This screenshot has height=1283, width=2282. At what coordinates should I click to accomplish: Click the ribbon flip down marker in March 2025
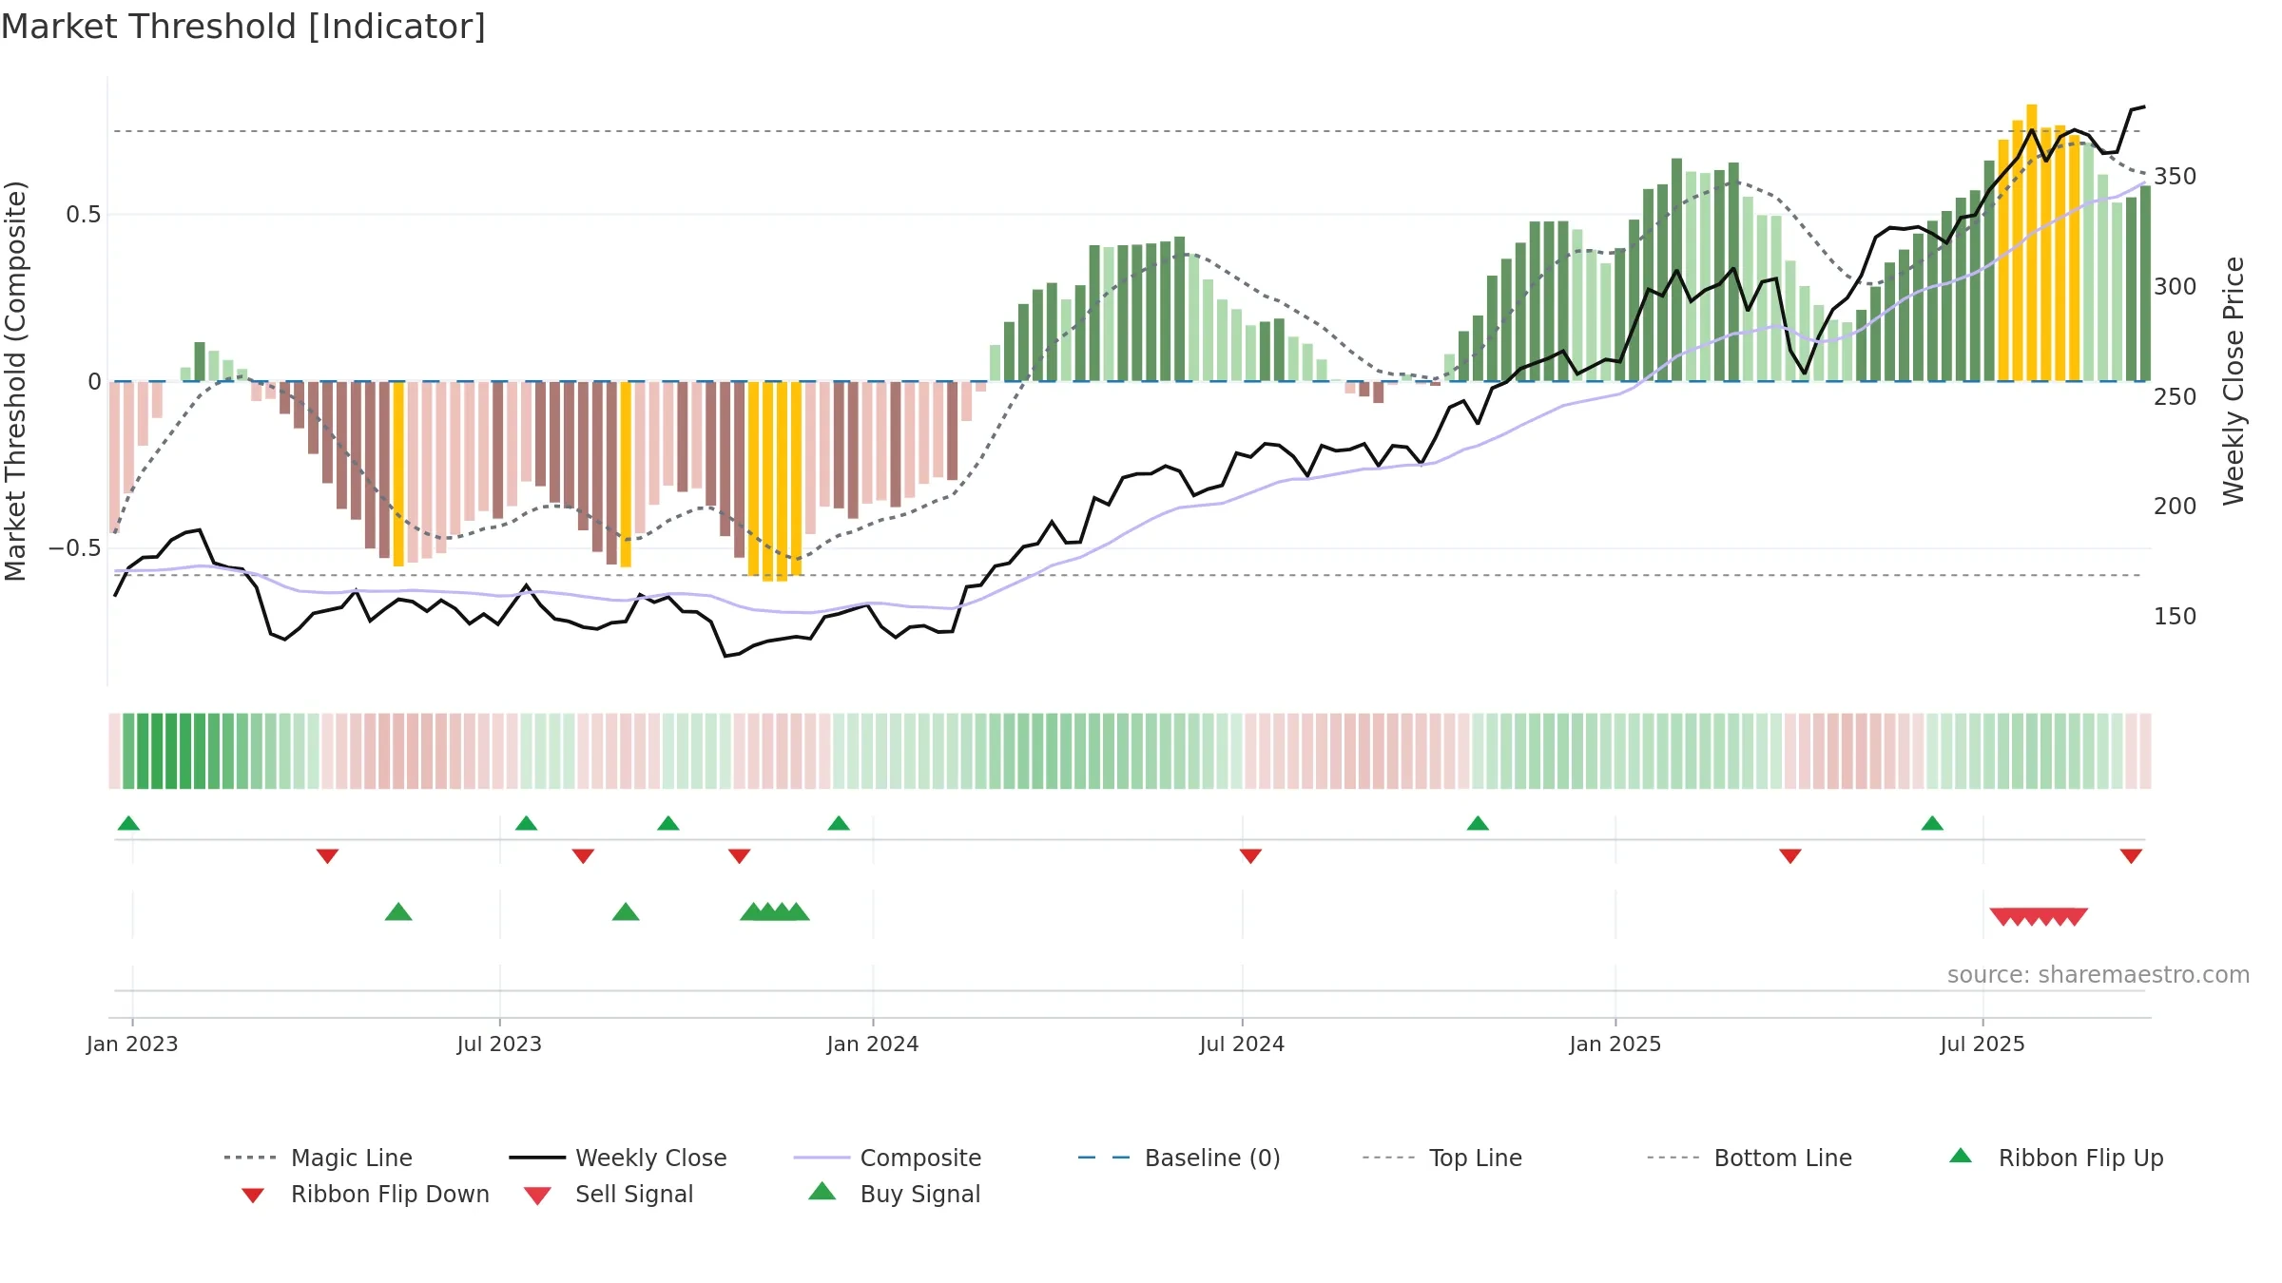click(x=1790, y=856)
